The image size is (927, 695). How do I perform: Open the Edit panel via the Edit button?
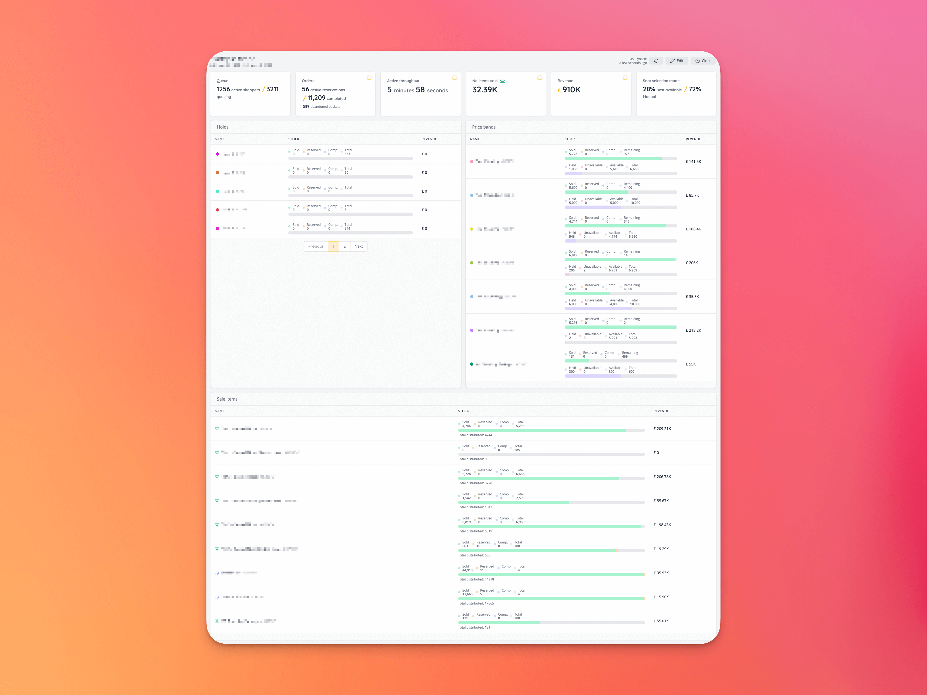(x=677, y=61)
